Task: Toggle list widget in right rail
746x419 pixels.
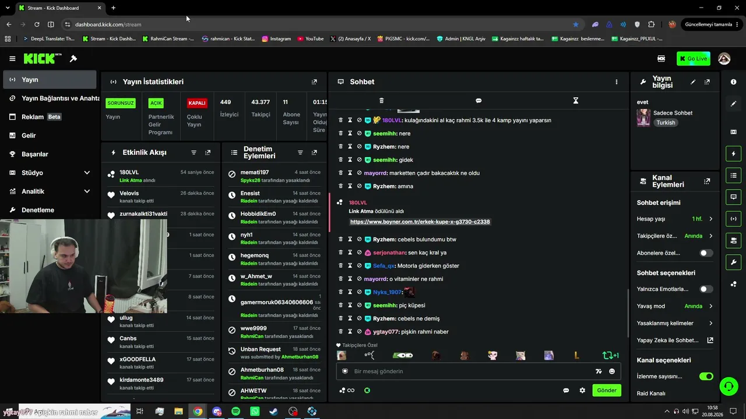Action: click(733, 175)
